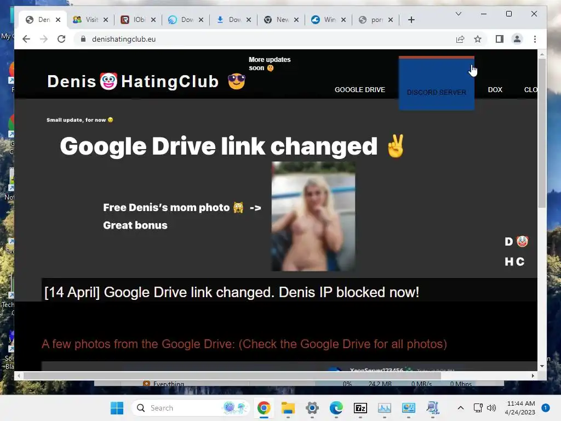
Task: Open the notification badge in the system tray
Action: pos(545,408)
